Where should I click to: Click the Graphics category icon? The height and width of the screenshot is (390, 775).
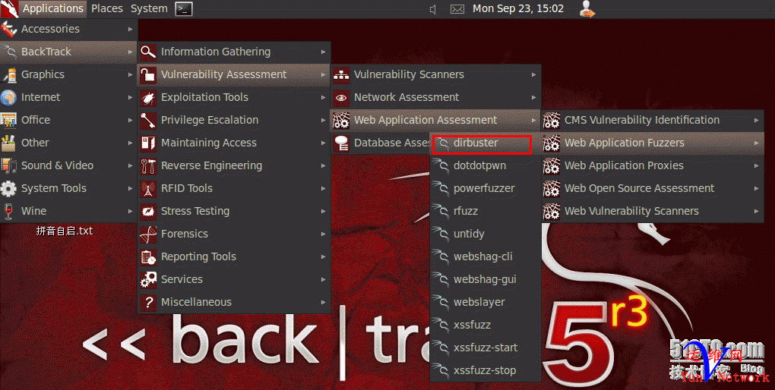tap(8, 74)
